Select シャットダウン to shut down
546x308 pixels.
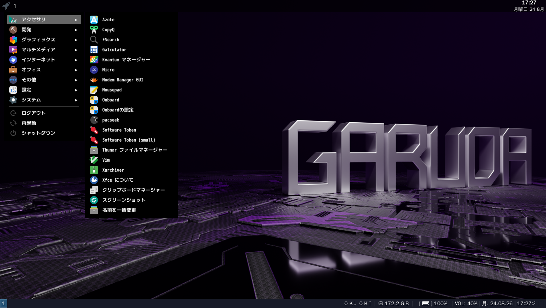(x=44, y=133)
